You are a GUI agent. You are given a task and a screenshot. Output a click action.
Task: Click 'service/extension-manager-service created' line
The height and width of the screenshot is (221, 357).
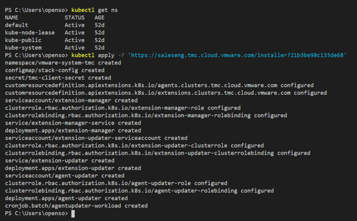pos(73,123)
